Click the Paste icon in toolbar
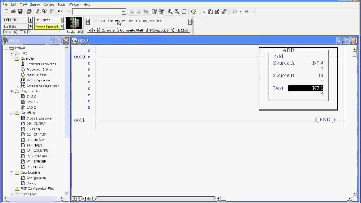Screen dimensions: 361x203 pos(52,12)
